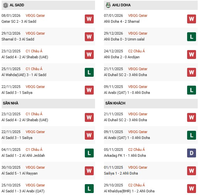Click the D badge for Arkadag FK match
Screen dimensions: 198x195
192,153
